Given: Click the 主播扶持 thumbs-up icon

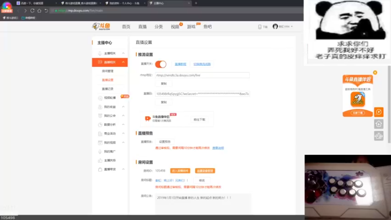Looking at the screenshot, I should coord(100,160).
